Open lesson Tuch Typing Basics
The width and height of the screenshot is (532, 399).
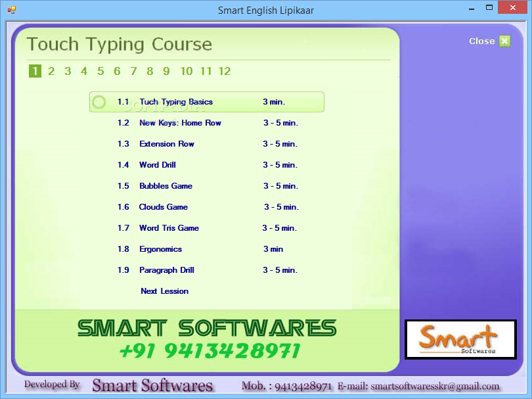pos(176,102)
